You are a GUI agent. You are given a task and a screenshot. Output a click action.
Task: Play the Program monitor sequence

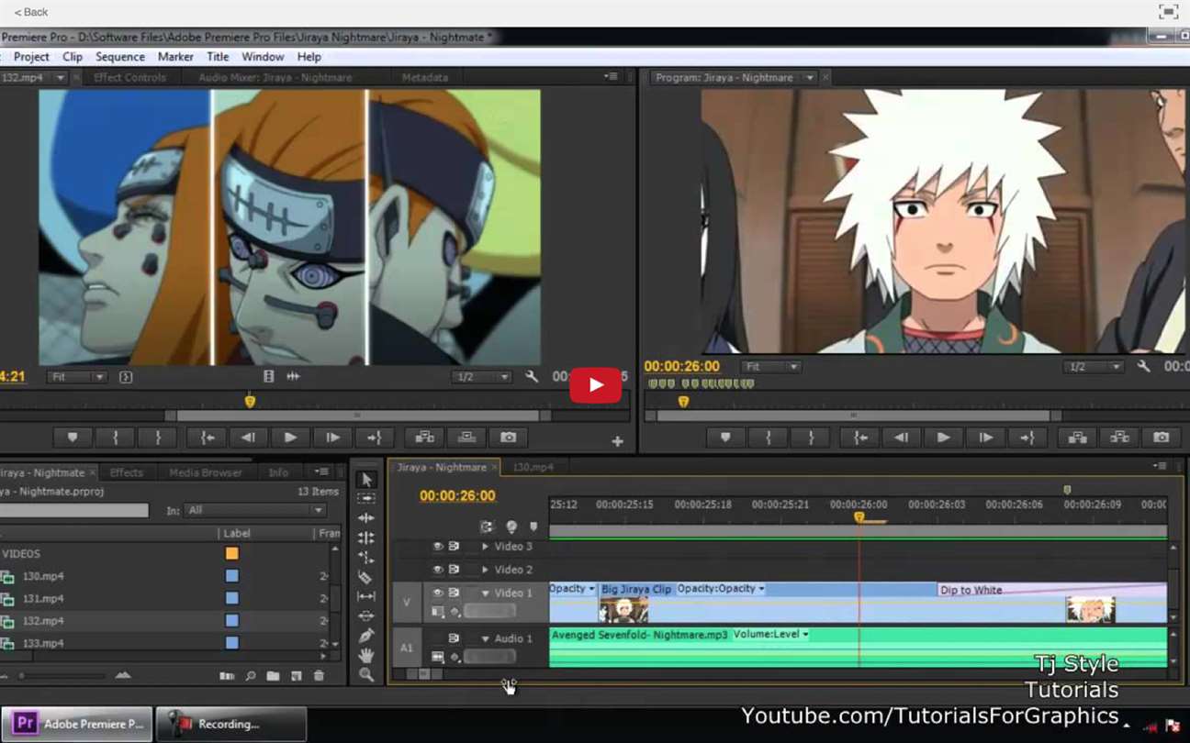pos(943,438)
